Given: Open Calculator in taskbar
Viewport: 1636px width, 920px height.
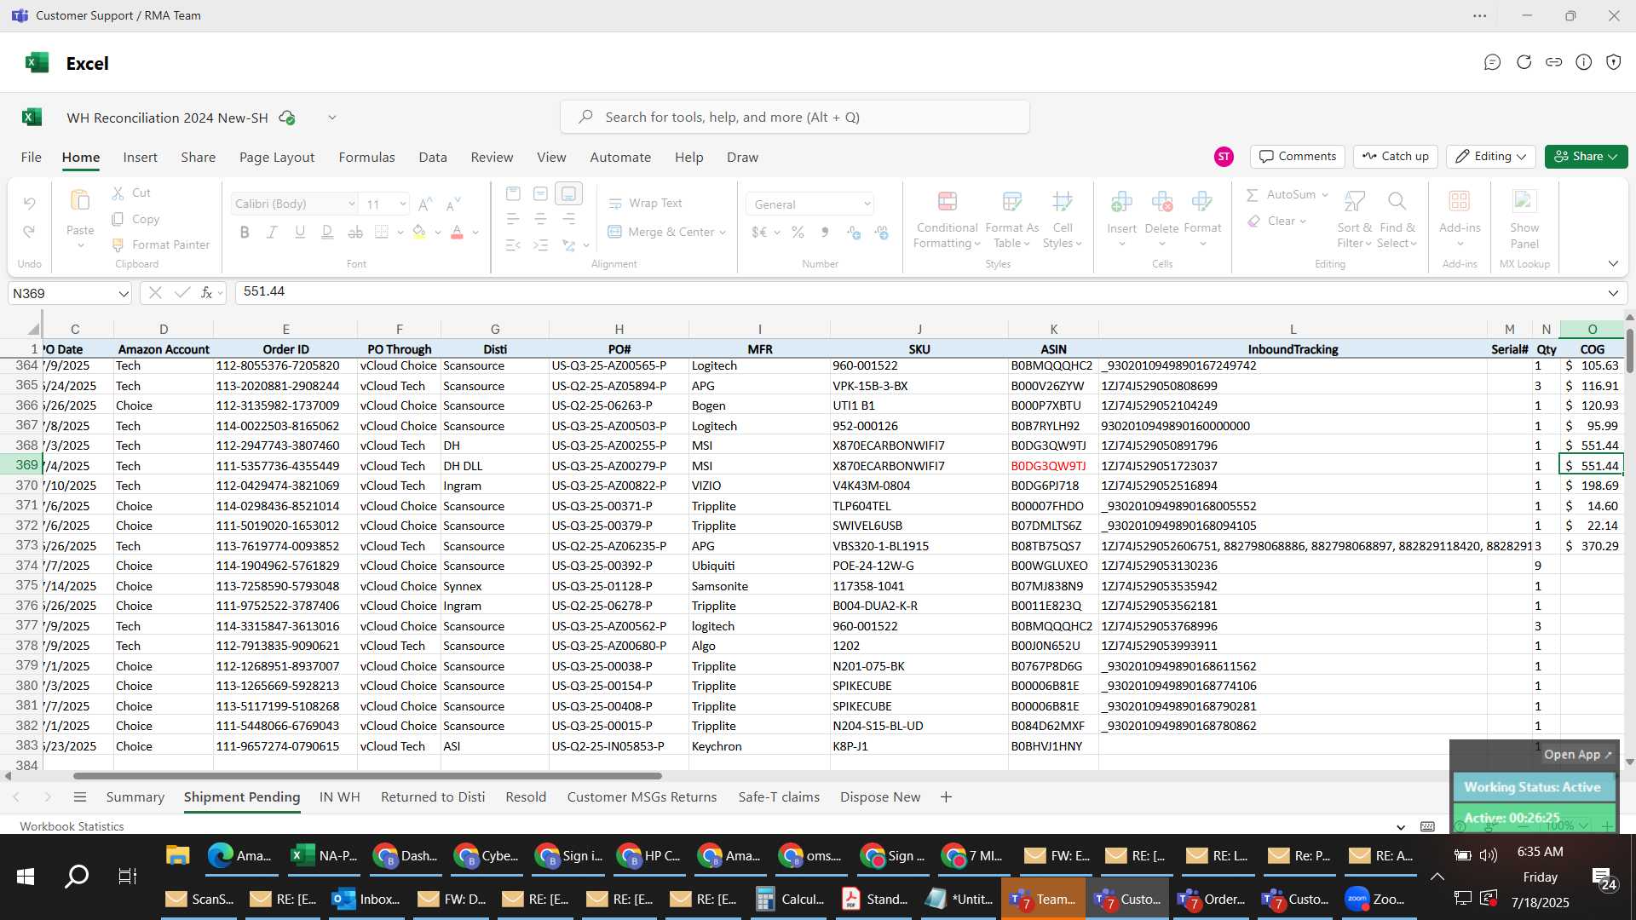Looking at the screenshot, I should pyautogui.click(x=790, y=899).
